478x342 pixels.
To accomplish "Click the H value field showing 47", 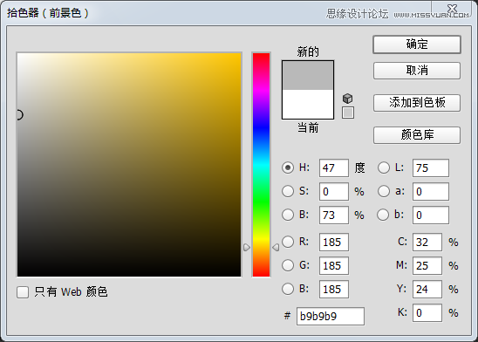I will click(334, 168).
